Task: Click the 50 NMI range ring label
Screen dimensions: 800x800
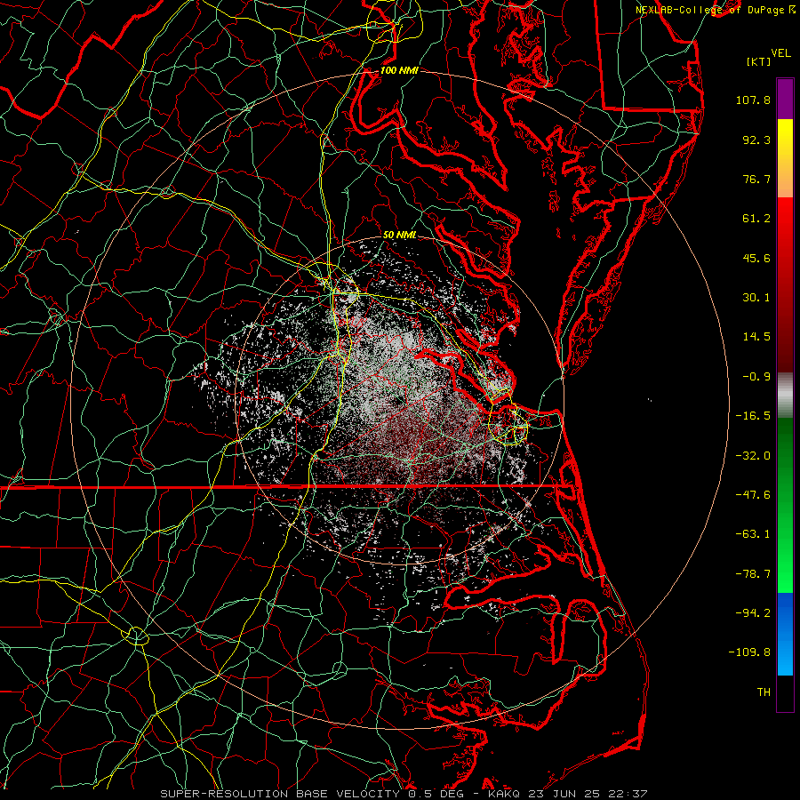Action: 399,235
